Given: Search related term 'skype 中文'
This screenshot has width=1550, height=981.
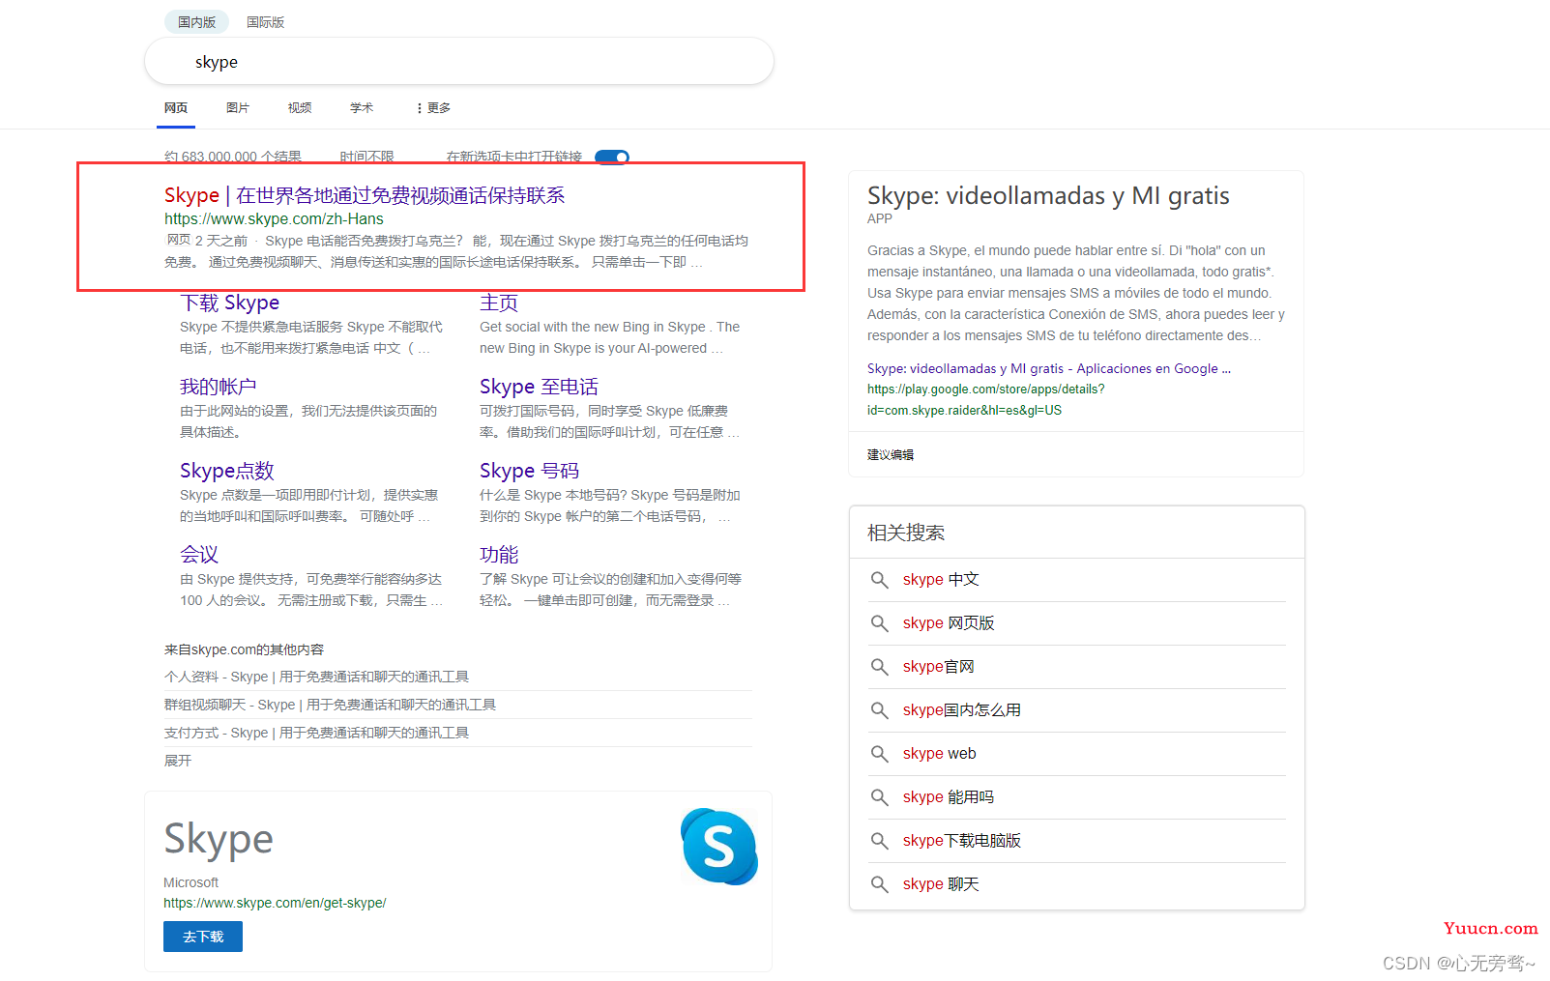Looking at the screenshot, I should click(x=941, y=580).
